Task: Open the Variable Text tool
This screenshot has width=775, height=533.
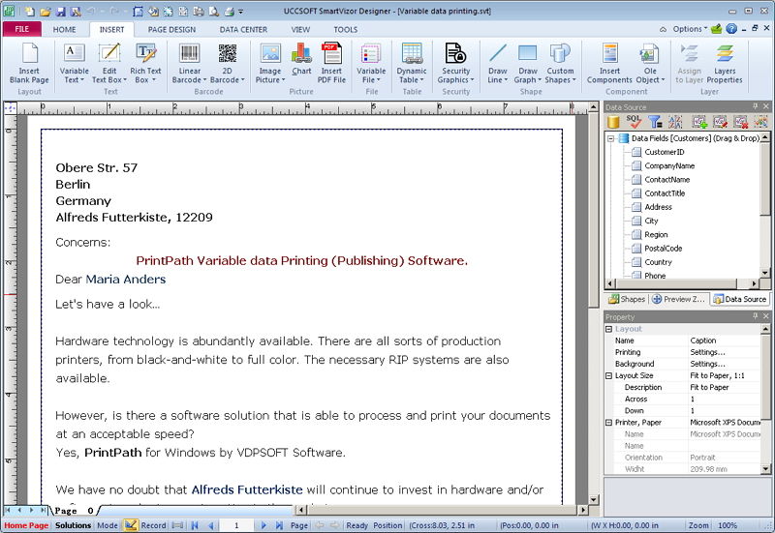Action: (75, 63)
